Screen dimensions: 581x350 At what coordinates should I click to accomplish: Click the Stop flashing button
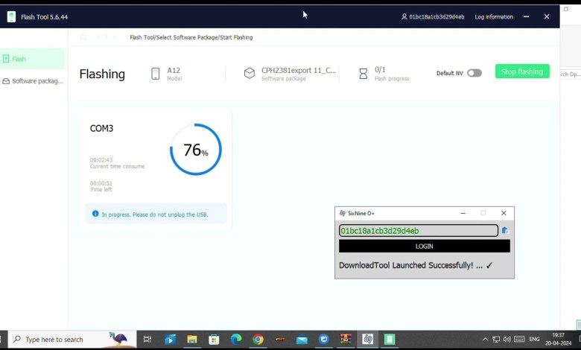point(522,71)
